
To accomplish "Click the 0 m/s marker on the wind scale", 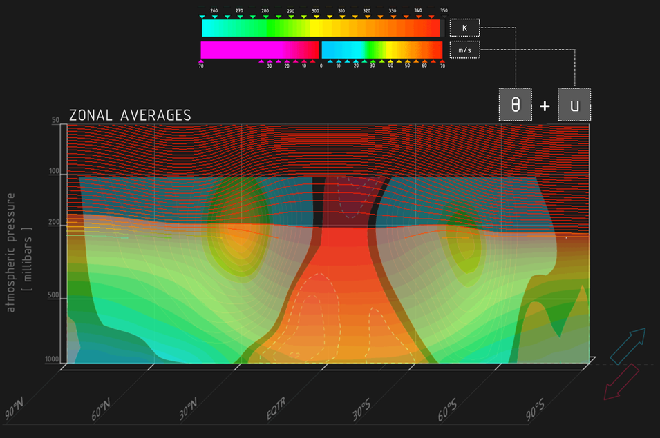I will tap(321, 62).
